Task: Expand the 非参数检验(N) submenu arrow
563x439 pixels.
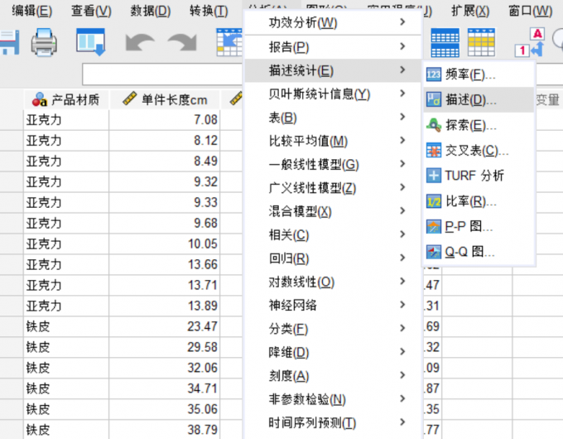Action: tap(402, 398)
